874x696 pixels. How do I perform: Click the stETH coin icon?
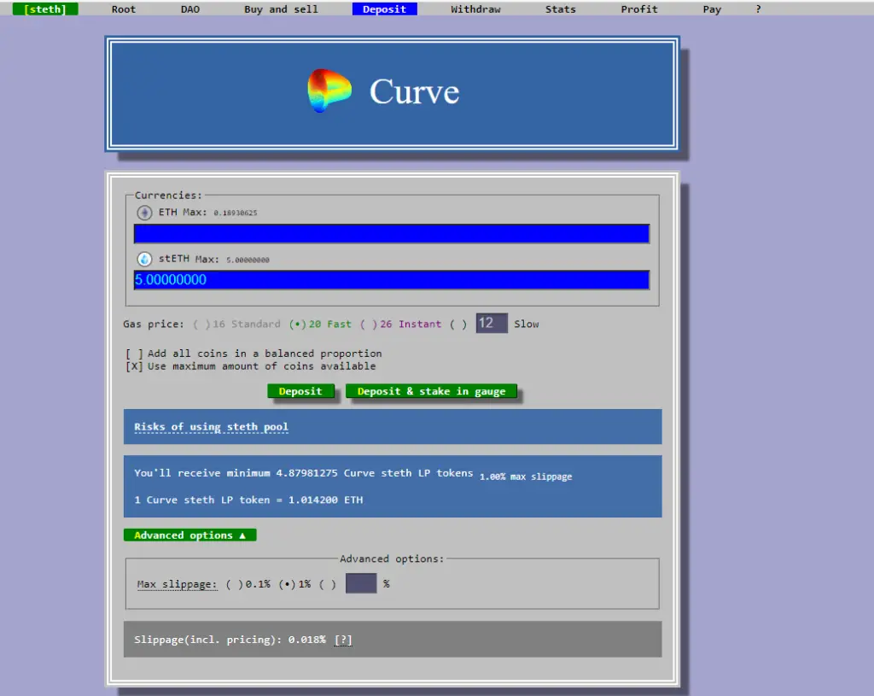(144, 259)
